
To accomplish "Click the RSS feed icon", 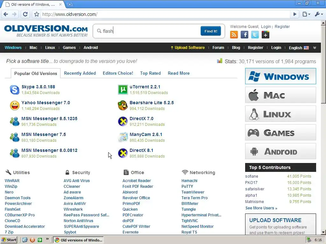I will 234,35.
